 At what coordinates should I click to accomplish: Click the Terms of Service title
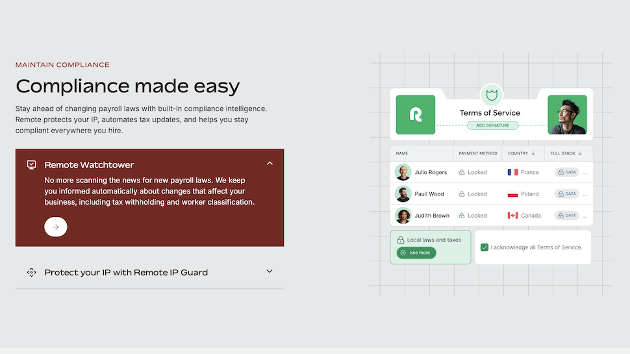(x=490, y=113)
